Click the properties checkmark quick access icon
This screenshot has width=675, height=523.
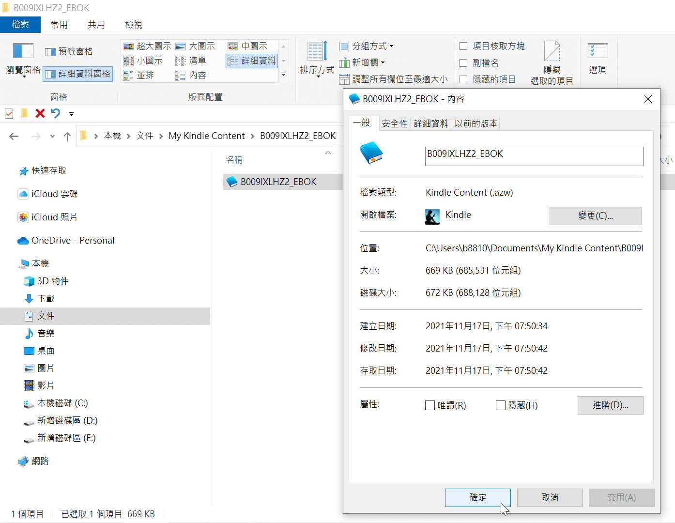click(9, 113)
